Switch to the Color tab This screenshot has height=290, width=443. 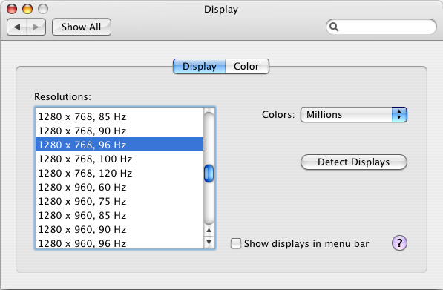pos(246,66)
